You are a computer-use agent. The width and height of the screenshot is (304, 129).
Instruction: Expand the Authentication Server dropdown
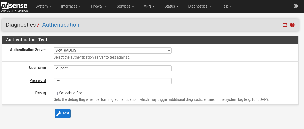point(112,50)
